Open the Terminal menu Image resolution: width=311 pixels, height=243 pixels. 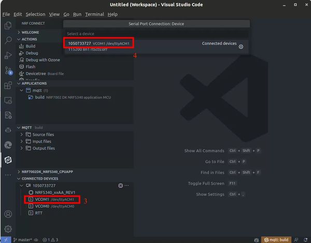pos(94,15)
